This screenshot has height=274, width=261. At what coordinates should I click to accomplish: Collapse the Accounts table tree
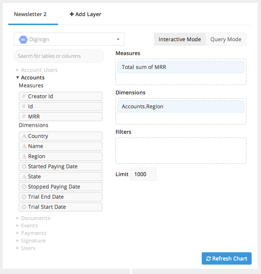(x=18, y=78)
